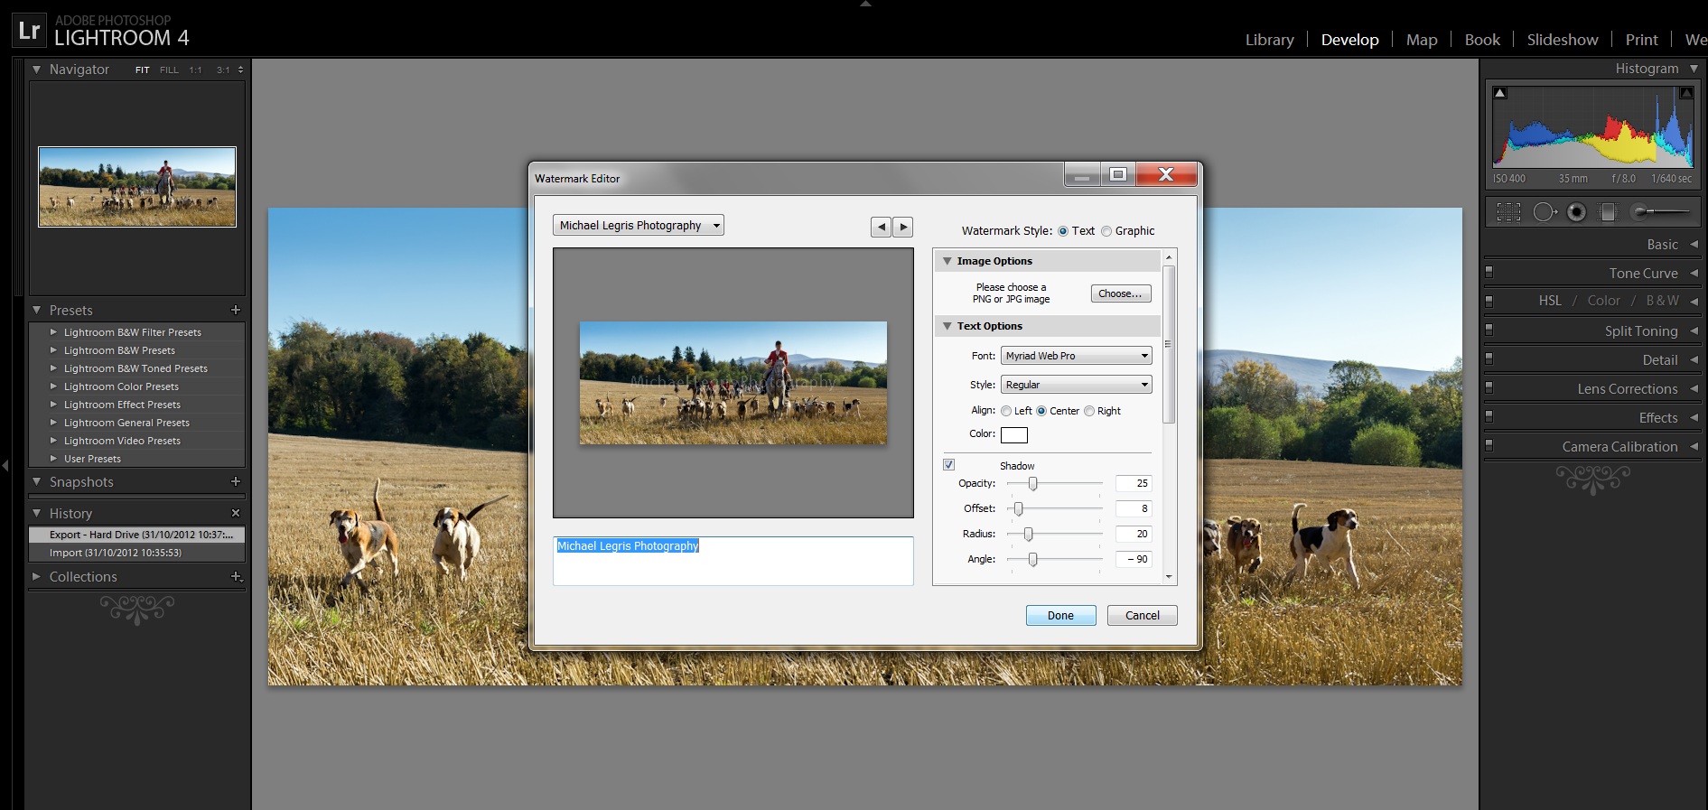The height and width of the screenshot is (810, 1708).
Task: Select the Crop Overlay tool
Action: (1508, 212)
